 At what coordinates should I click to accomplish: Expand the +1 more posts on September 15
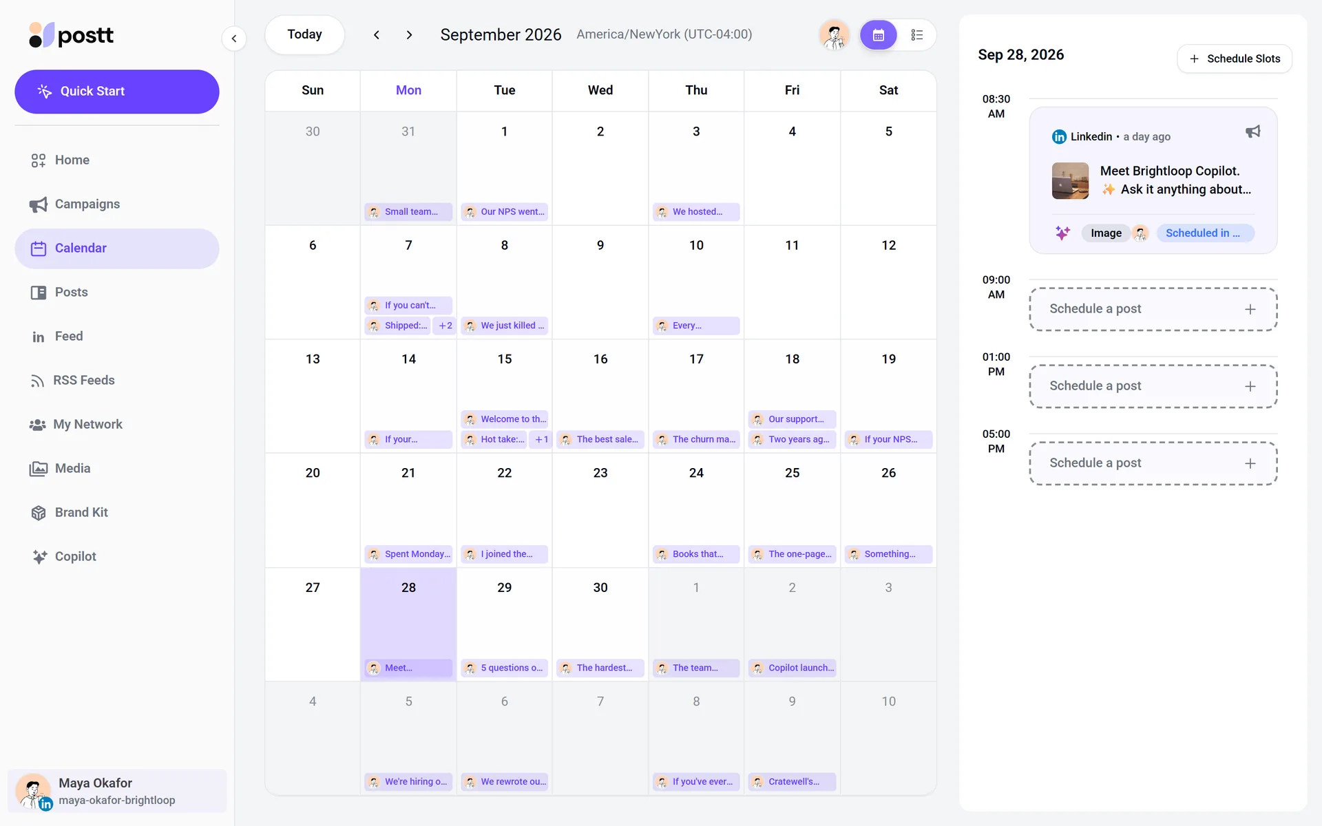(541, 439)
